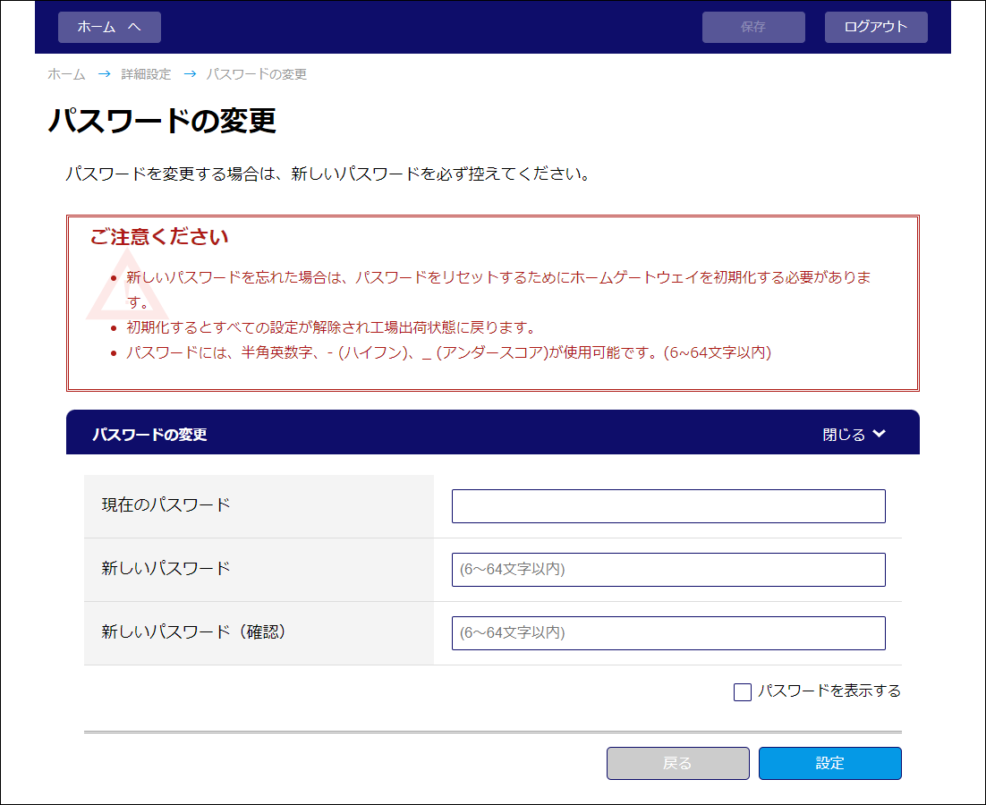Focus the 現在のパスワード input field
This screenshot has height=805, width=986.
pyautogui.click(x=668, y=506)
